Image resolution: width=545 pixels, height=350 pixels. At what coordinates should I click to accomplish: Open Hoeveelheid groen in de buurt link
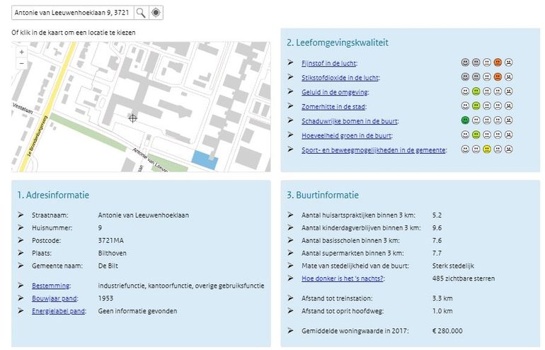click(346, 136)
